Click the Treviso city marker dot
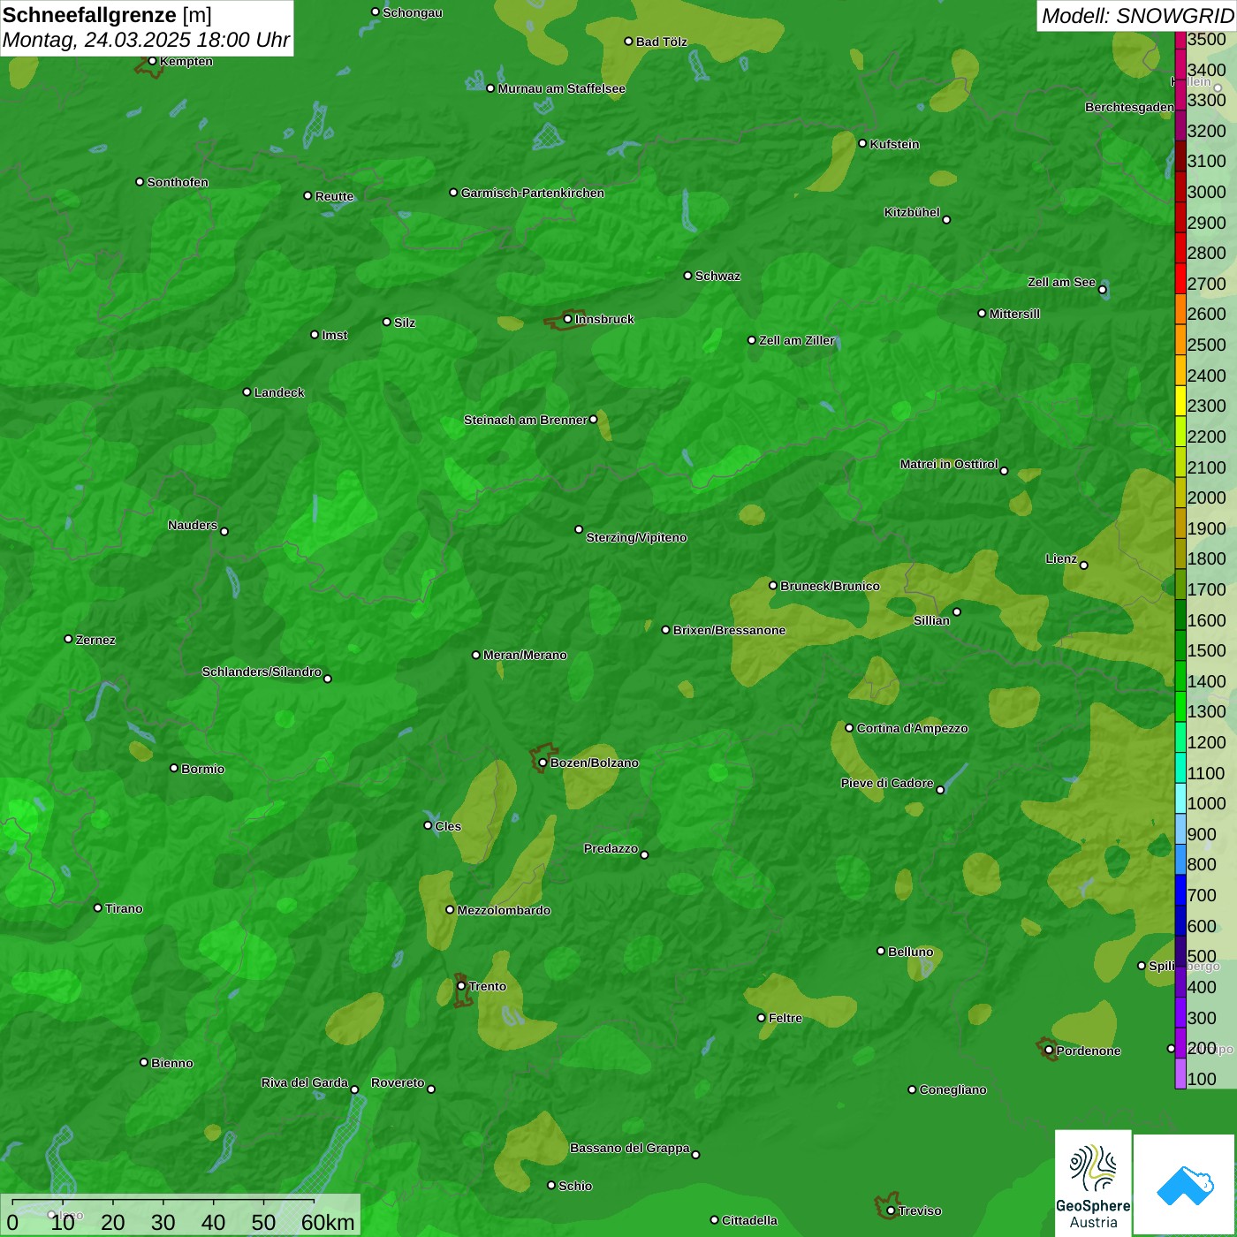 click(x=891, y=1210)
